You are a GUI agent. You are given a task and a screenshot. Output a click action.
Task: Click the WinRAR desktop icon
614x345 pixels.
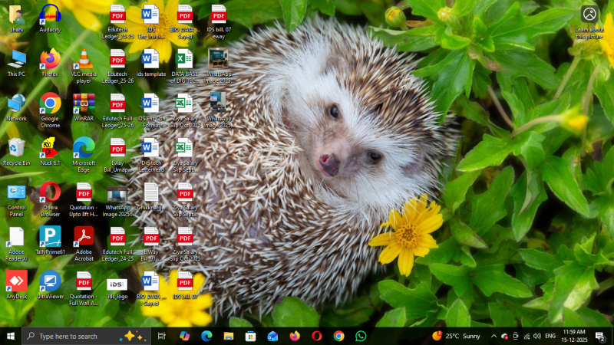pyautogui.click(x=84, y=103)
